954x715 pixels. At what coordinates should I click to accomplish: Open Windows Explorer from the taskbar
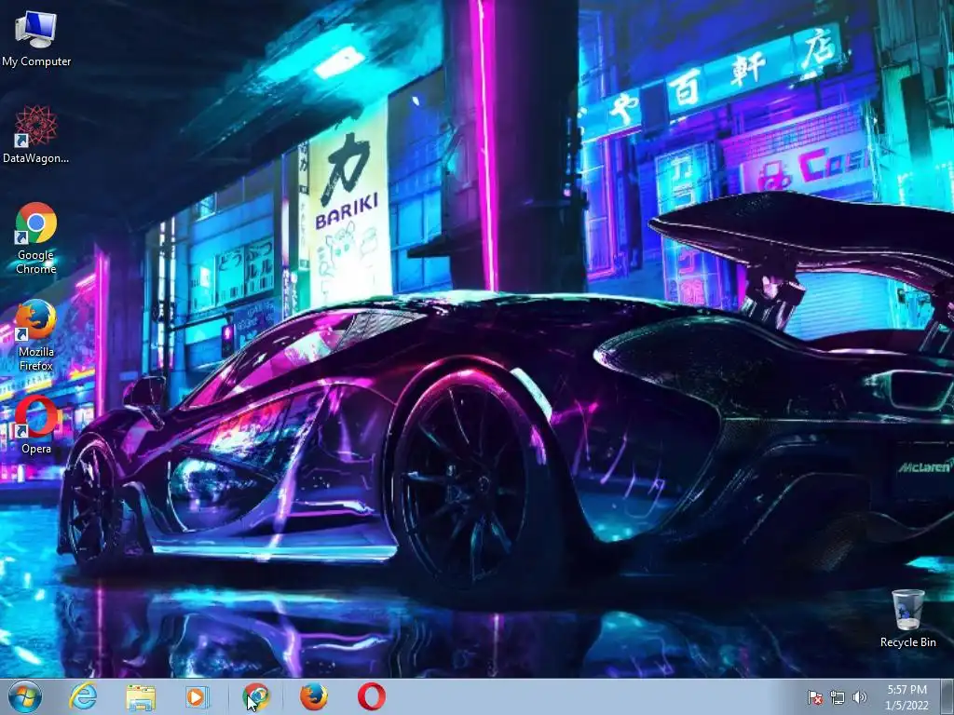[x=140, y=696]
